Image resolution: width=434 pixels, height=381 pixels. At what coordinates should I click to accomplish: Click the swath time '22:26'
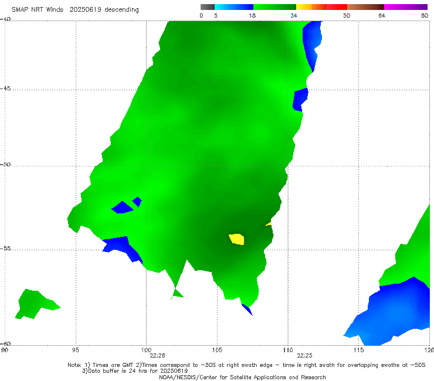(x=157, y=356)
